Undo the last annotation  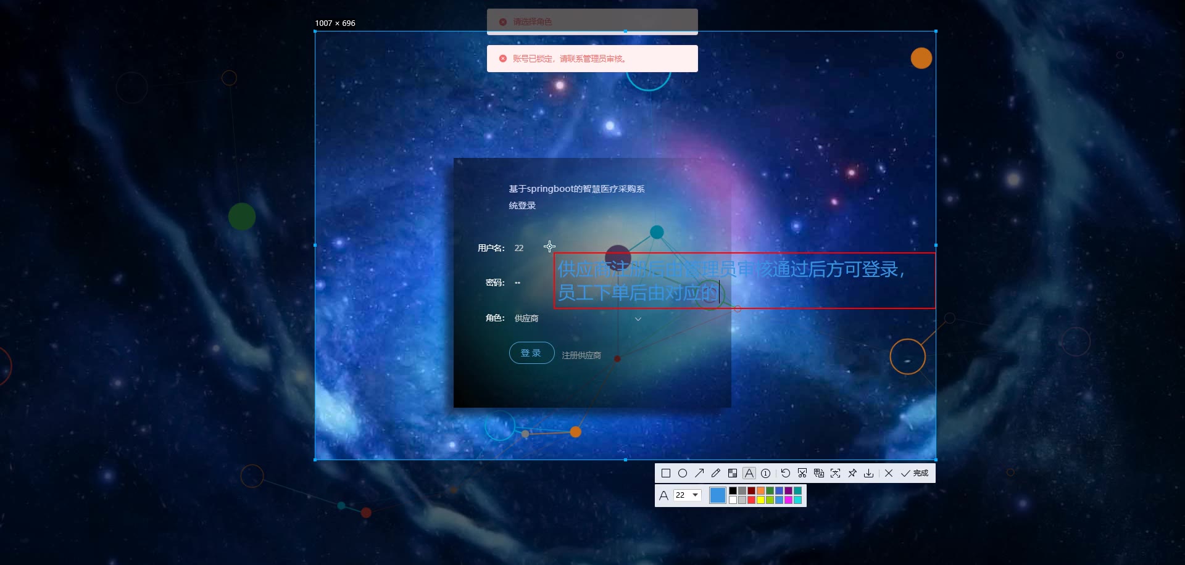tap(786, 473)
